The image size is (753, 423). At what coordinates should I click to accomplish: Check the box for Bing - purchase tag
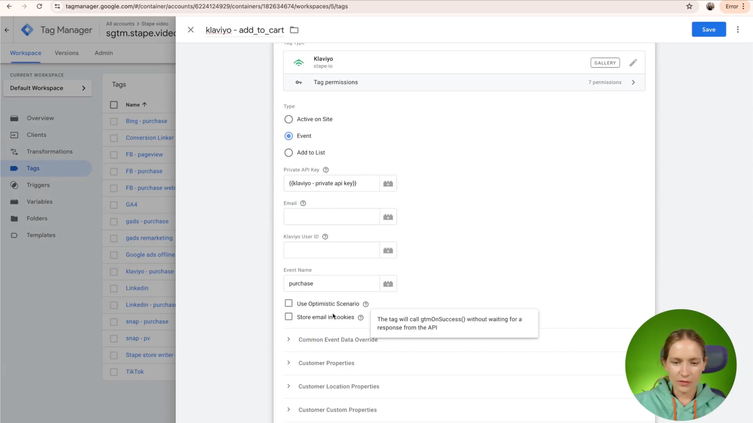coord(114,121)
